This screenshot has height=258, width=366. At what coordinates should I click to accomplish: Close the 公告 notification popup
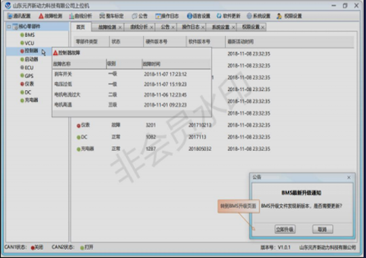pos(349,177)
